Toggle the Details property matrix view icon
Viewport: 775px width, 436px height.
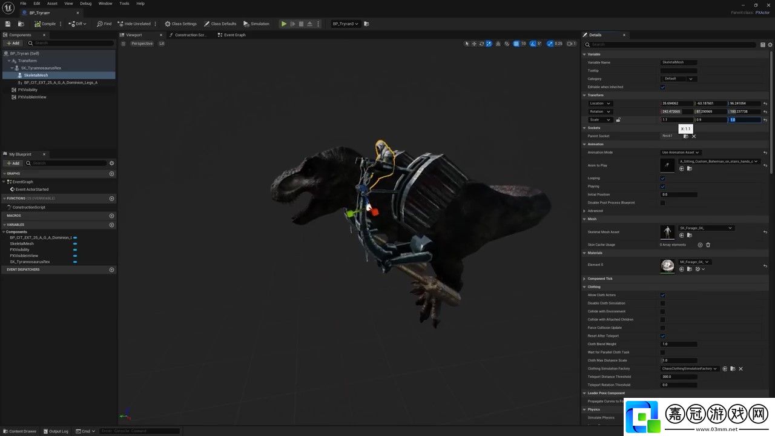[762, 44]
